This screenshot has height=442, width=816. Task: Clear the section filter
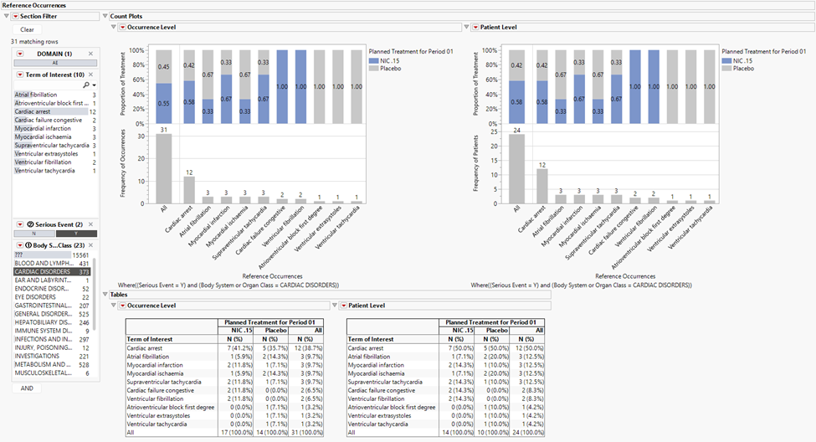[27, 29]
